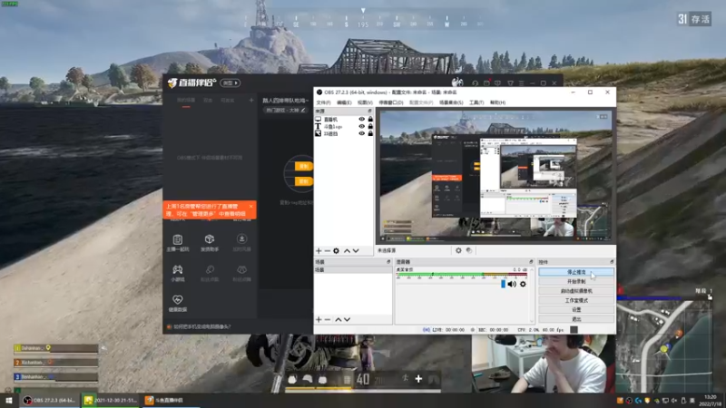Open 主播一起玩 icon in streaming companion
726x408 pixels.
(177, 242)
